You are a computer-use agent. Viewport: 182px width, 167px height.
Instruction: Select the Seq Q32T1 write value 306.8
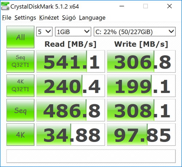tap(141, 61)
